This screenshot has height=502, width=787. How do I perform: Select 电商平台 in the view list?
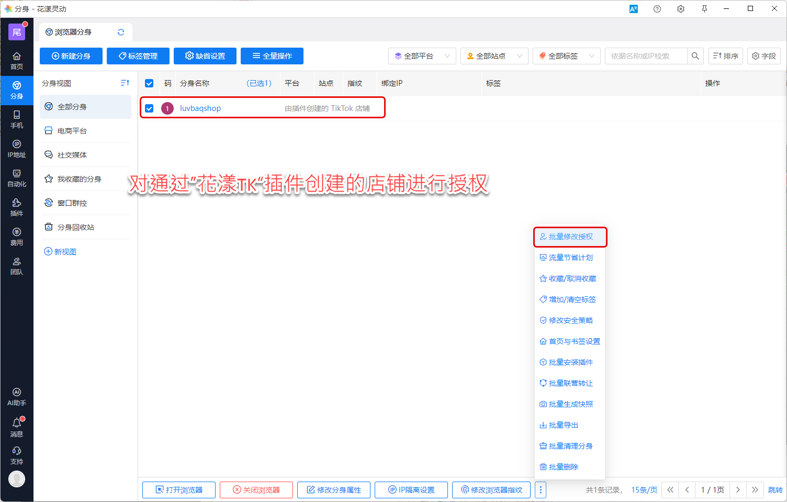point(72,131)
